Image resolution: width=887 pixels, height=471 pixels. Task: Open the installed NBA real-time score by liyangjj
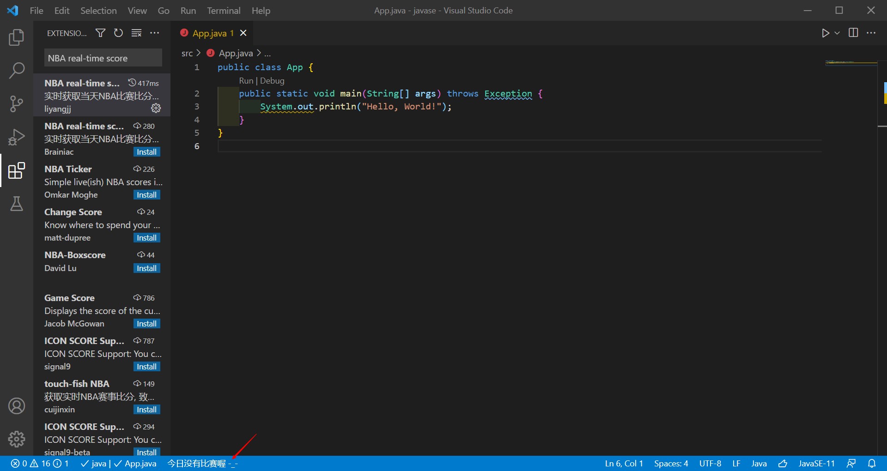tap(102, 95)
